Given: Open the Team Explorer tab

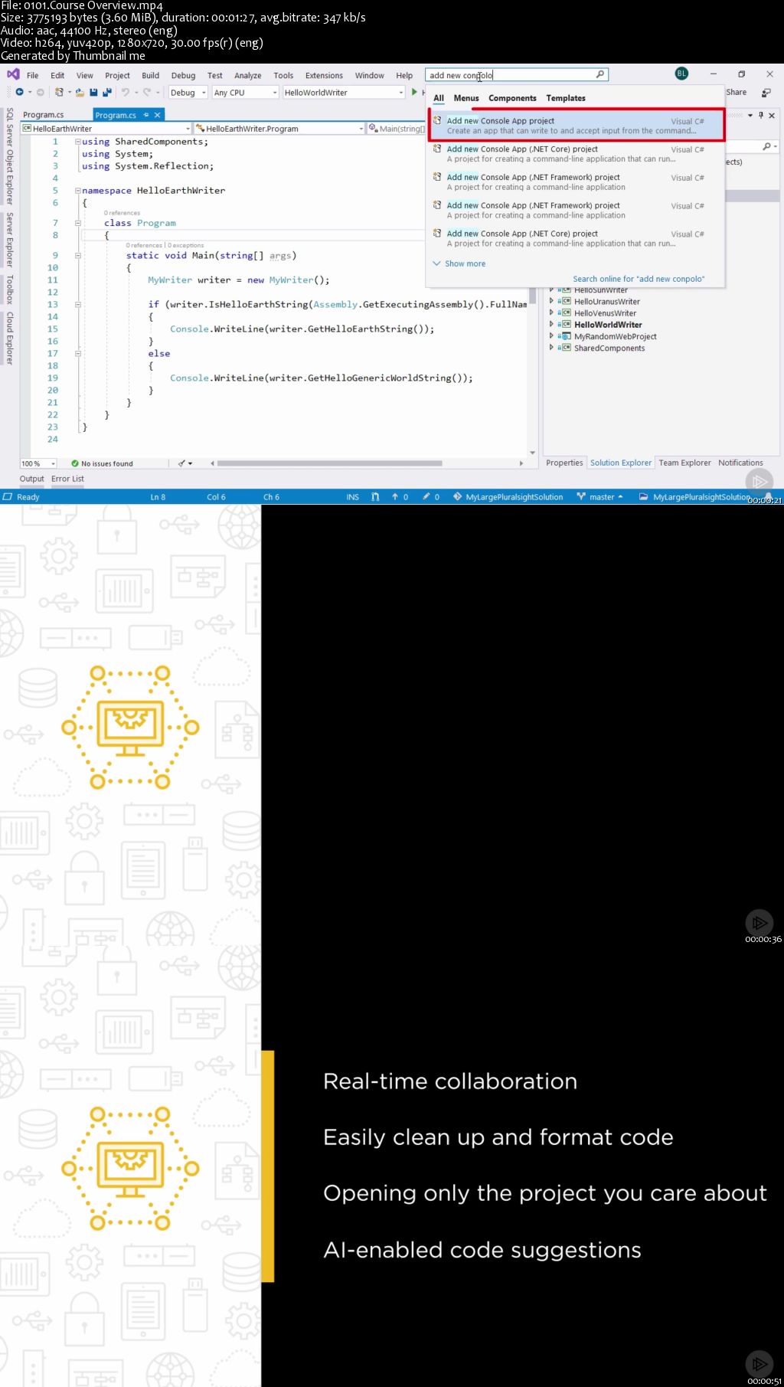Looking at the screenshot, I should [x=684, y=463].
